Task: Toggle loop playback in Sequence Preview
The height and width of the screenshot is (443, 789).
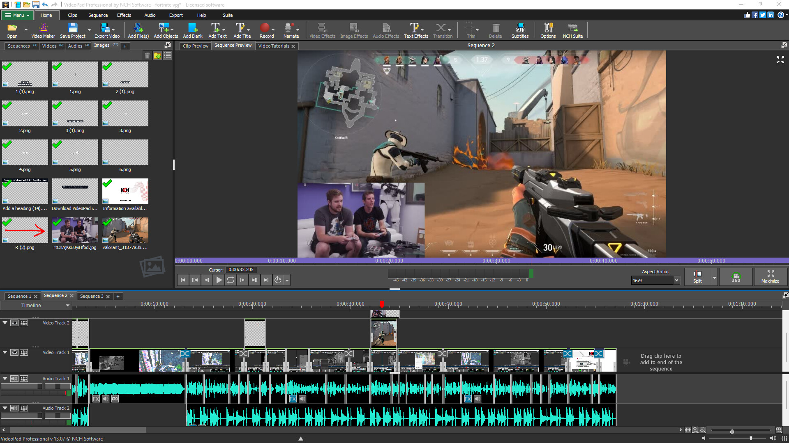Action: 231,280
